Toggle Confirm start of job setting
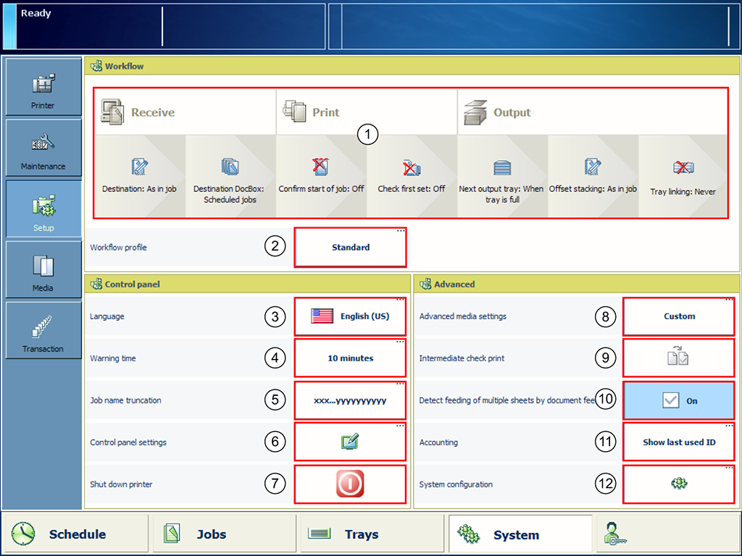Screen dimensions: 742x556 pos(321,175)
